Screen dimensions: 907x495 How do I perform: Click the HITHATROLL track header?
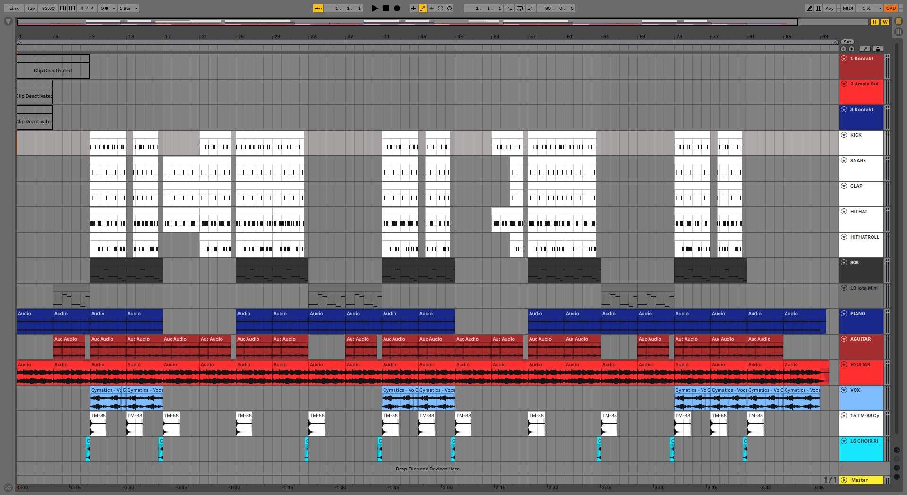(861, 245)
